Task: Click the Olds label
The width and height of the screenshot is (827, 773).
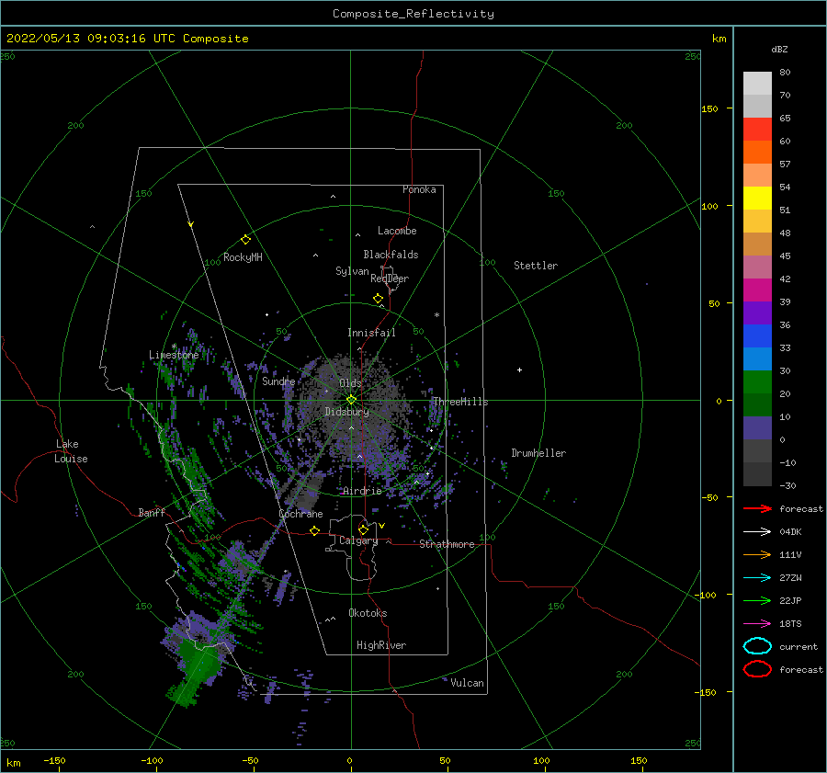Action: click(350, 383)
